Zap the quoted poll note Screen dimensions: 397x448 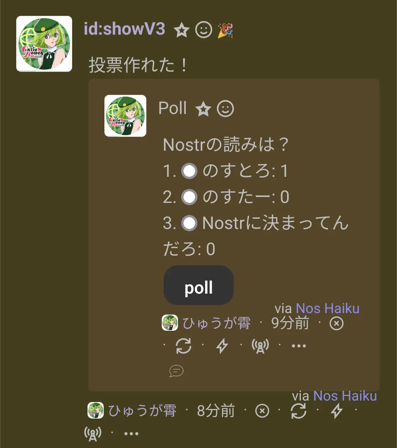(x=222, y=346)
